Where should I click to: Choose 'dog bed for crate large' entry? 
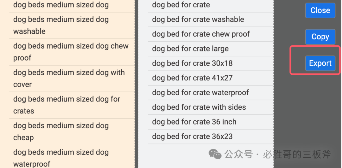tap(211, 49)
